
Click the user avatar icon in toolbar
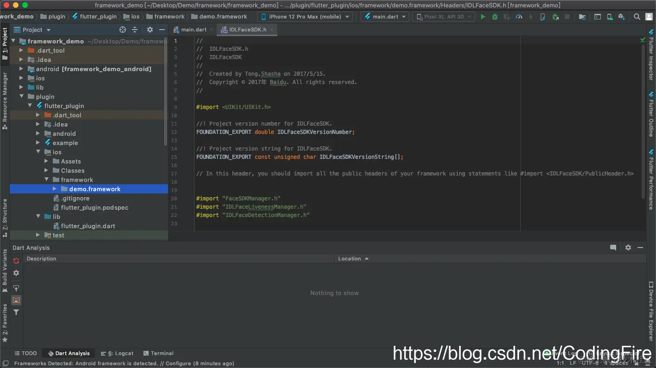[649, 17]
